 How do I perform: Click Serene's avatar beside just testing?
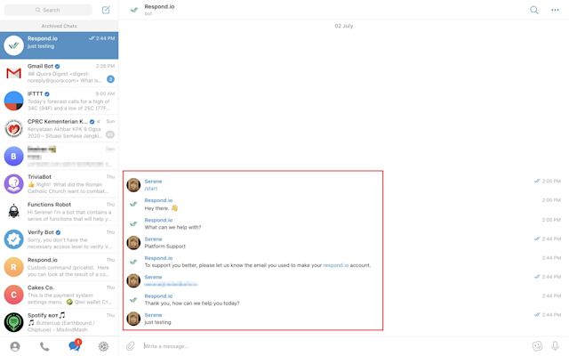point(133,319)
